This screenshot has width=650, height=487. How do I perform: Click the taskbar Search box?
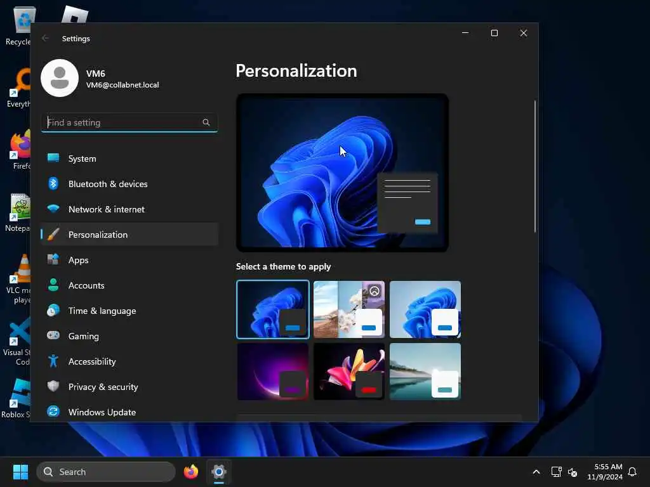[106, 472]
